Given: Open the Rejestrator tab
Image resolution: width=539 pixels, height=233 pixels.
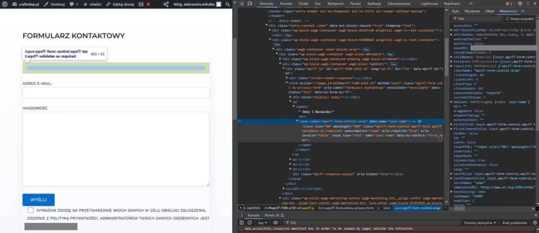Looking at the screenshot, I should click(452, 4).
